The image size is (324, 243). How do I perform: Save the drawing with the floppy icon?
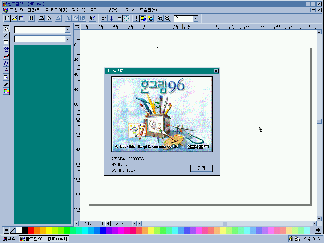pos(22,18)
